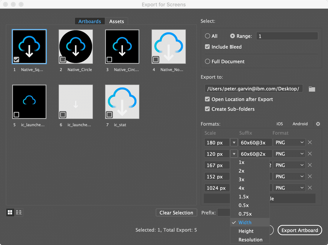Uncheck Create Sub-folders

tap(207, 109)
